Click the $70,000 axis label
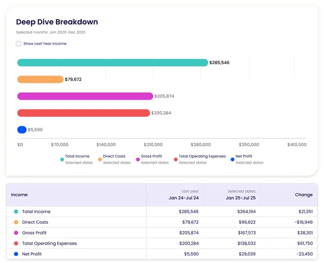This screenshot has width=324, height=263. (x=59, y=145)
